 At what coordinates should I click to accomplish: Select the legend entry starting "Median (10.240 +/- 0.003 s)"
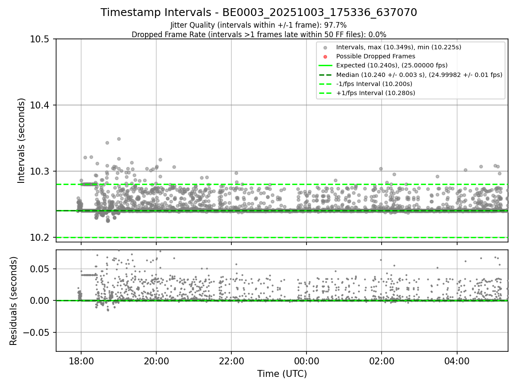[x=419, y=74]
